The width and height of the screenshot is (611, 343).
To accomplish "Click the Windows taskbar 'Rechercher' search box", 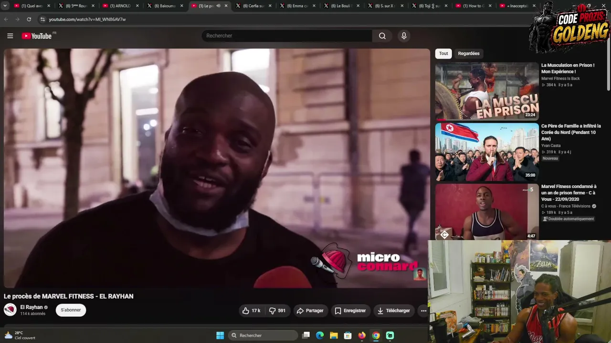I will 263,335.
